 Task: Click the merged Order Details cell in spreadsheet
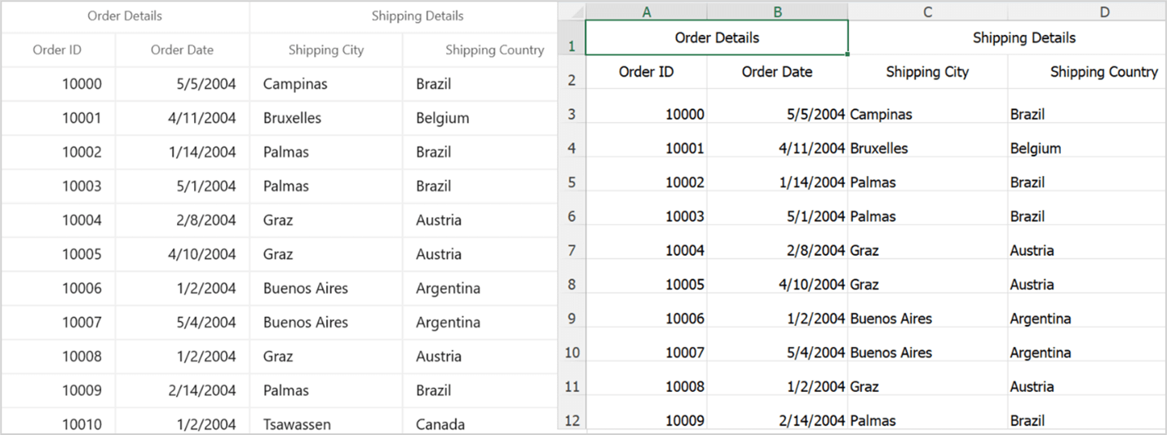tap(717, 37)
